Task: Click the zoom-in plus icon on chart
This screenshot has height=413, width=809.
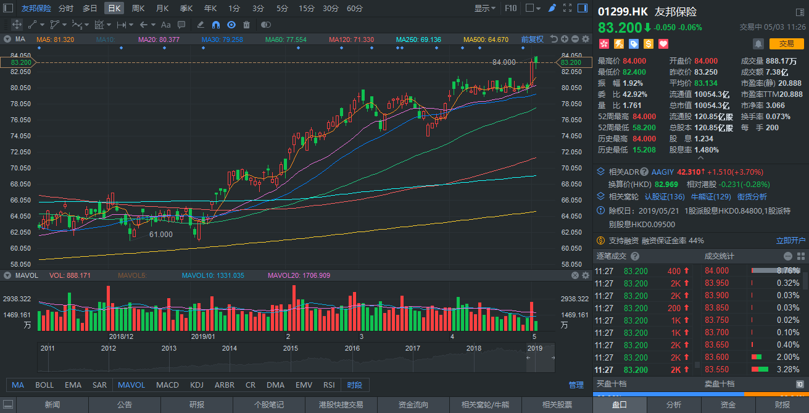Action: pos(564,39)
